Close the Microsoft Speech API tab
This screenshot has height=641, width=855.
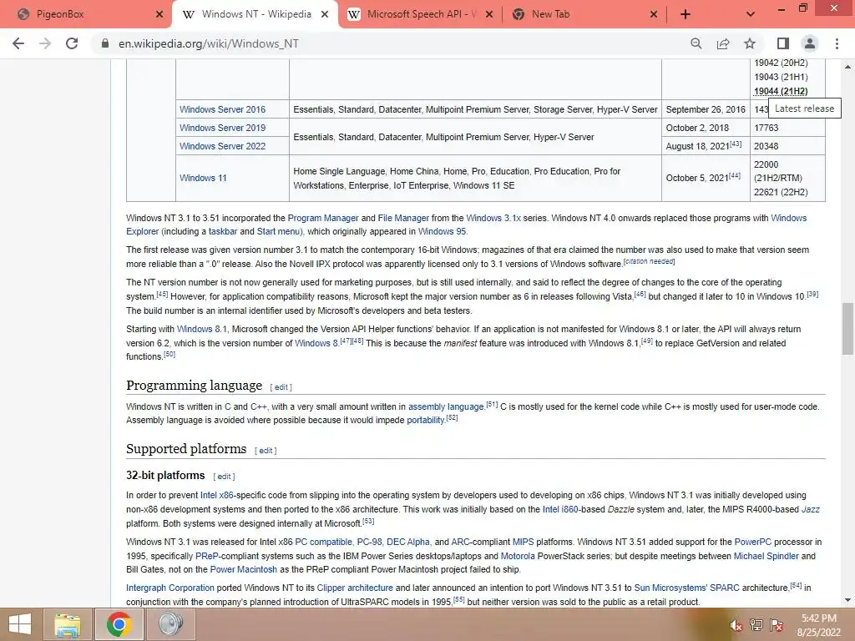[x=489, y=15]
